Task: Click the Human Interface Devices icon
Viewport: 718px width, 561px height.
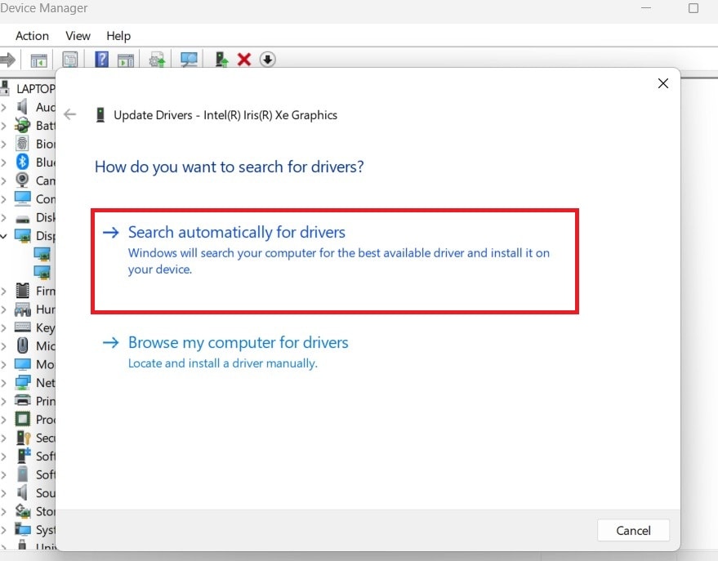Action: (x=22, y=309)
